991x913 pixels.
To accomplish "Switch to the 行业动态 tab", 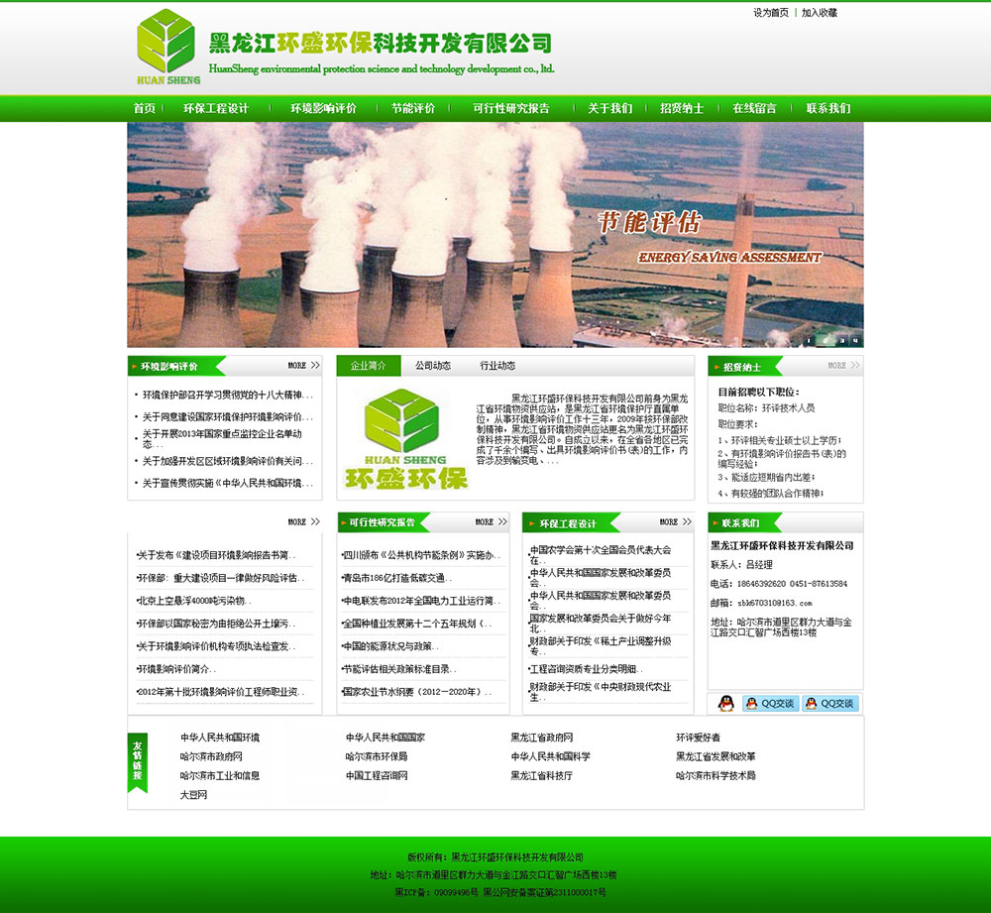I will coord(497,366).
